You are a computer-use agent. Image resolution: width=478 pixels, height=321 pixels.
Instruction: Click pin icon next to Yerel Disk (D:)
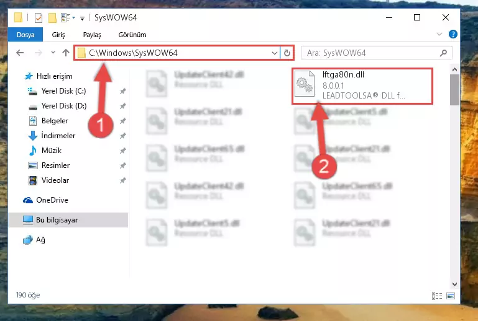point(123,106)
